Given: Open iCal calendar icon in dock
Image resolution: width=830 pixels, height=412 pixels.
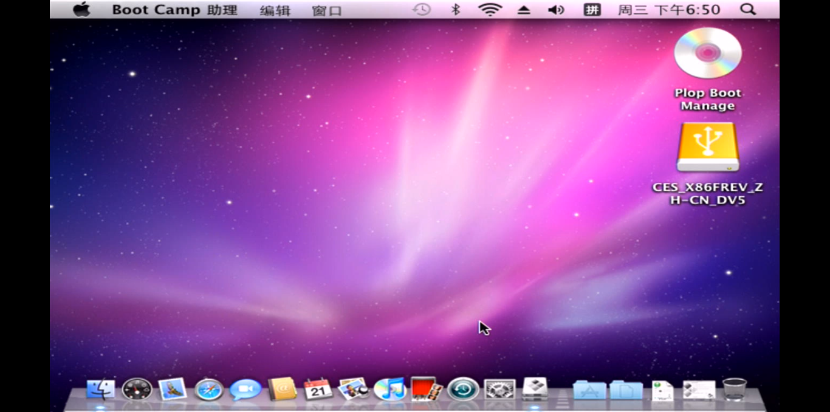Looking at the screenshot, I should pyautogui.click(x=318, y=389).
